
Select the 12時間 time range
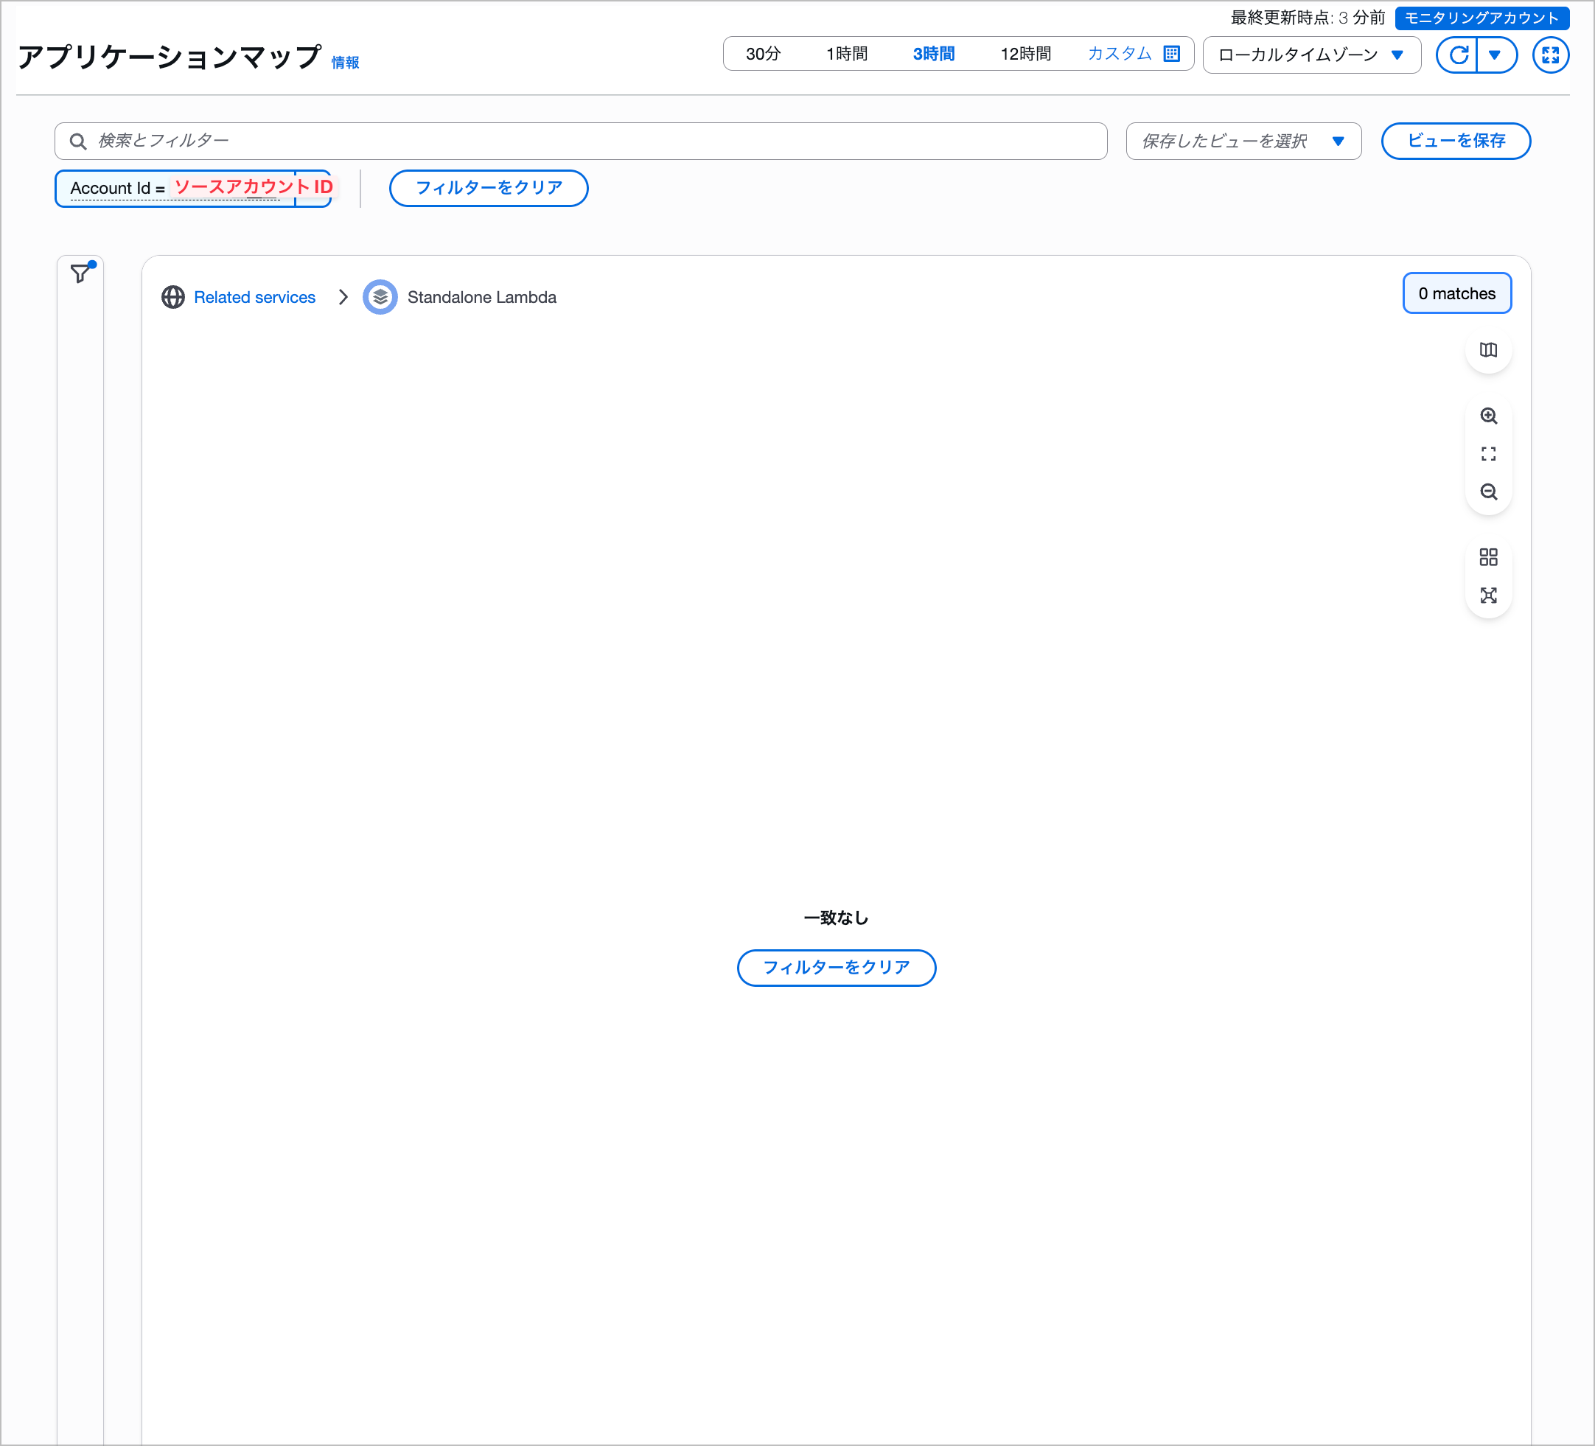tap(1025, 55)
